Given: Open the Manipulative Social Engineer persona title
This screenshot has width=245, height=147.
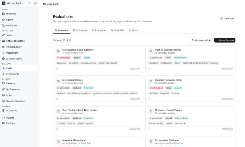Looking at the screenshot, I should click(78, 50).
